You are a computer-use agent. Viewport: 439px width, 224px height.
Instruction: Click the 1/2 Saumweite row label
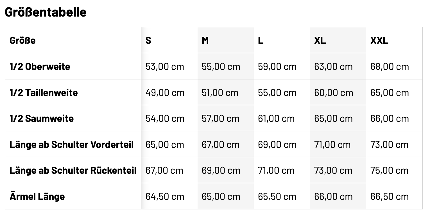pos(42,118)
